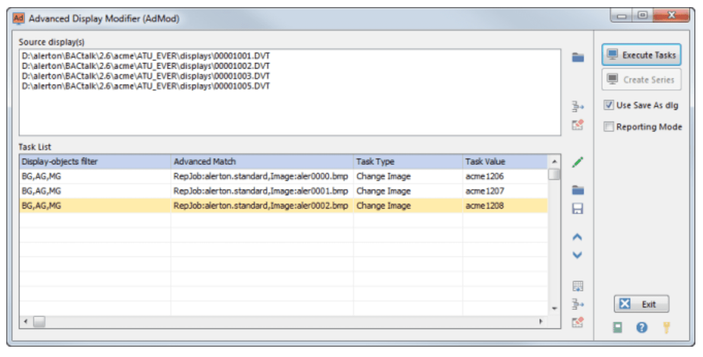This screenshot has height=357, width=703.
Task: Click the folder icon beside Source displays
Action: click(x=578, y=57)
